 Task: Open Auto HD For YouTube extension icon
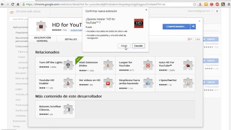(188, 65)
